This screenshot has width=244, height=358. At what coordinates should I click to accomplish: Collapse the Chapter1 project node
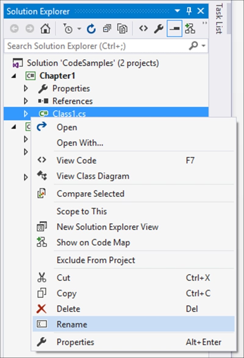13,76
